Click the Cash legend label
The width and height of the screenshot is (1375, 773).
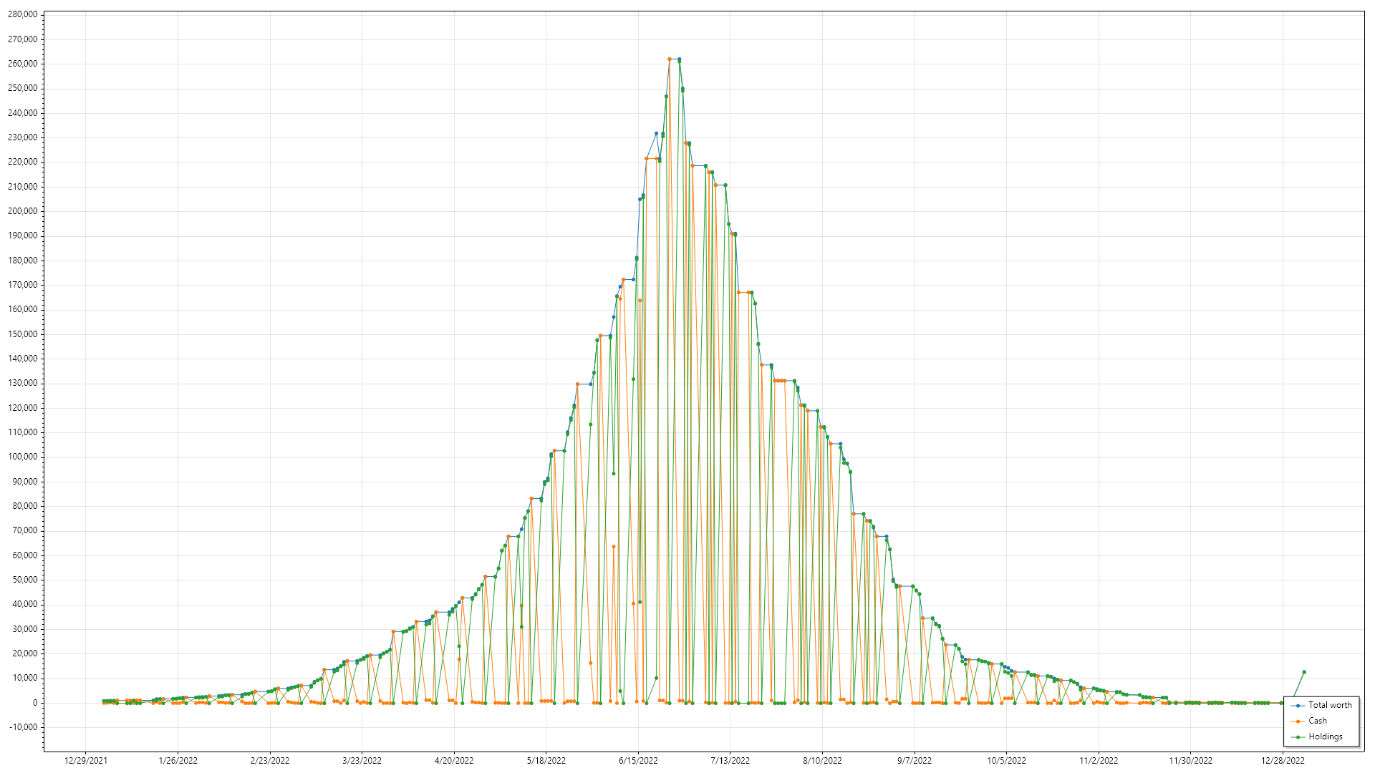tap(1317, 721)
